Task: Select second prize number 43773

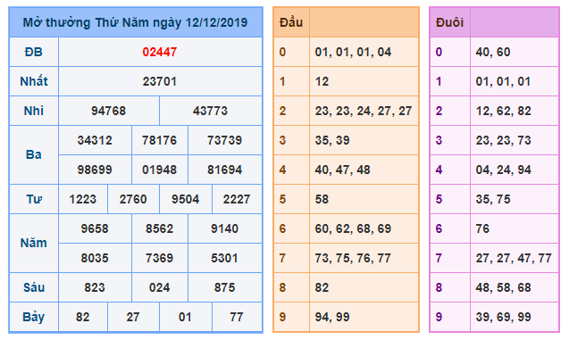Action: (210, 111)
